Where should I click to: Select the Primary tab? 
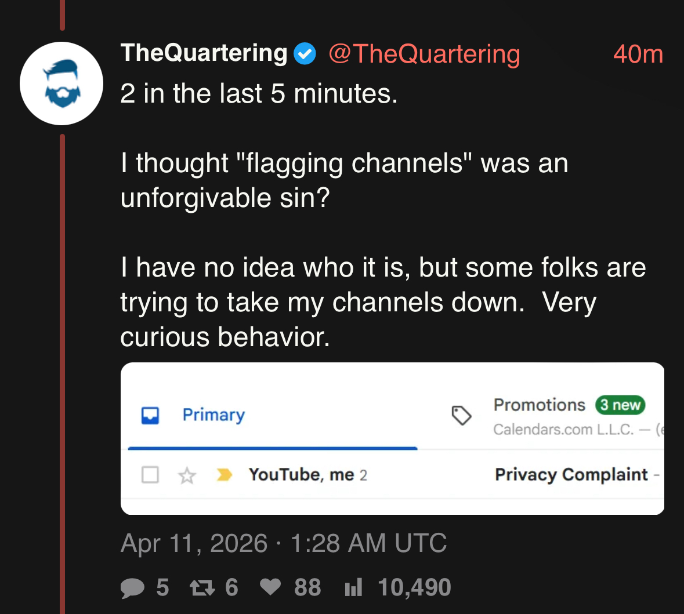tap(273, 416)
